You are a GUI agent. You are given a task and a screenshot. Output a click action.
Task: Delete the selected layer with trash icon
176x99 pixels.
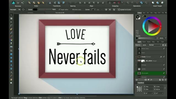coord(166,80)
